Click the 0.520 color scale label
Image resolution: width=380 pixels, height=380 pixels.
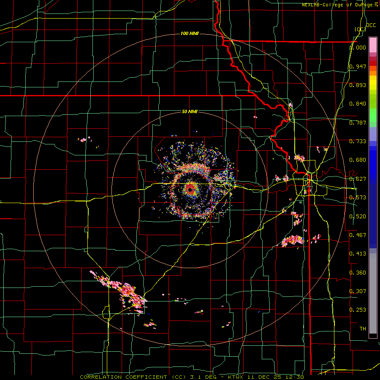358,217
